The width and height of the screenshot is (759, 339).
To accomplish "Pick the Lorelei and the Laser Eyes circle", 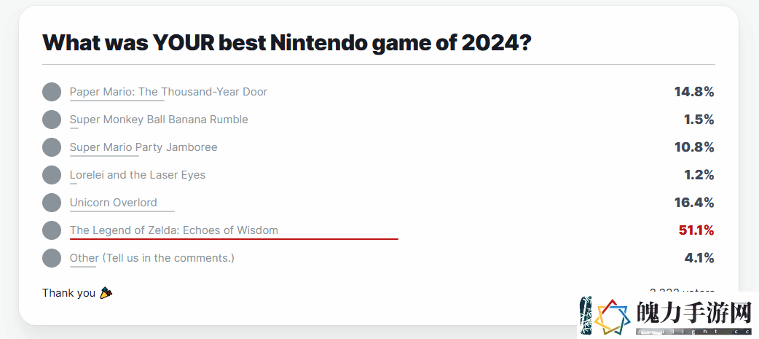I will click(52, 175).
